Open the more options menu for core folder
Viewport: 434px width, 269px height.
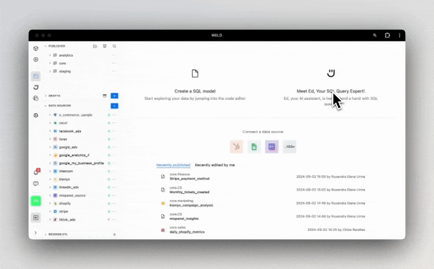pyautogui.click(x=114, y=63)
